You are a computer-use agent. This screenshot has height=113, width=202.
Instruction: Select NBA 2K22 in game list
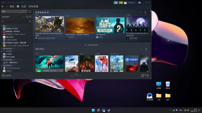point(10,37)
